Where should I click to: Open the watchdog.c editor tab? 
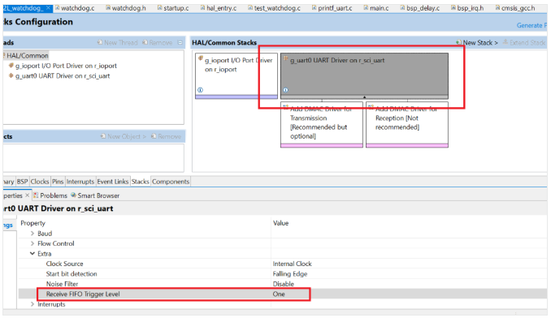[75, 8]
